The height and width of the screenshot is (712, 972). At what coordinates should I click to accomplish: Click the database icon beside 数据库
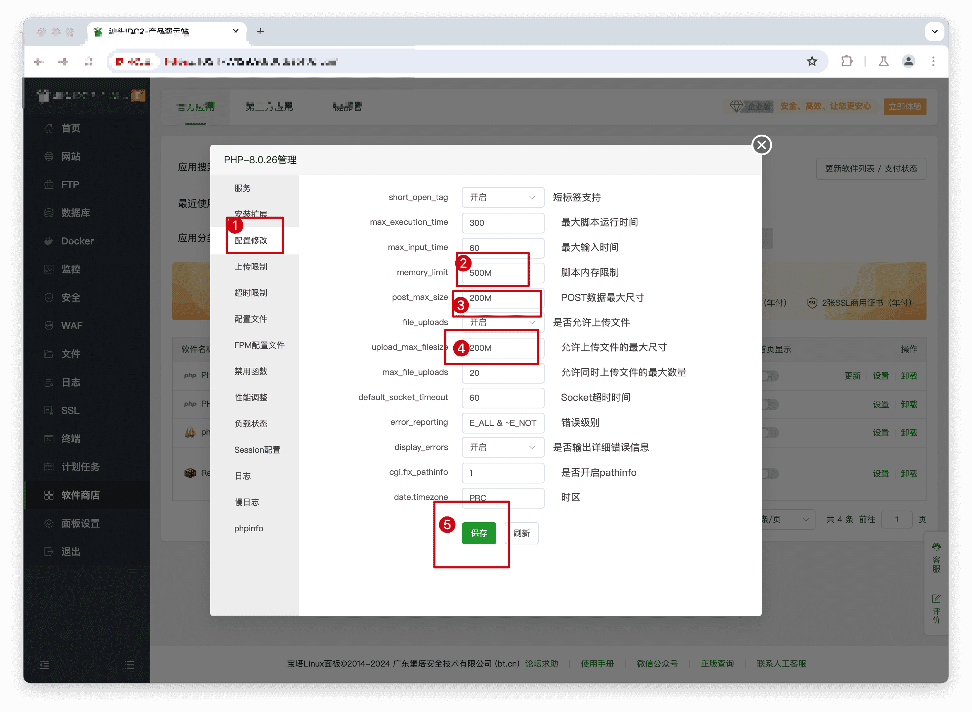click(x=49, y=213)
